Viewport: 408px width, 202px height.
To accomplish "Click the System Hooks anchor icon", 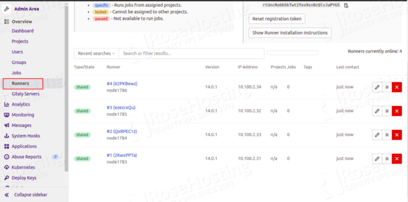I will 6,136.
